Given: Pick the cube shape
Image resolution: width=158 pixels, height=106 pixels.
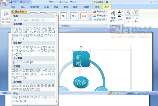Looking at the screenshot, I should pos(49,32).
